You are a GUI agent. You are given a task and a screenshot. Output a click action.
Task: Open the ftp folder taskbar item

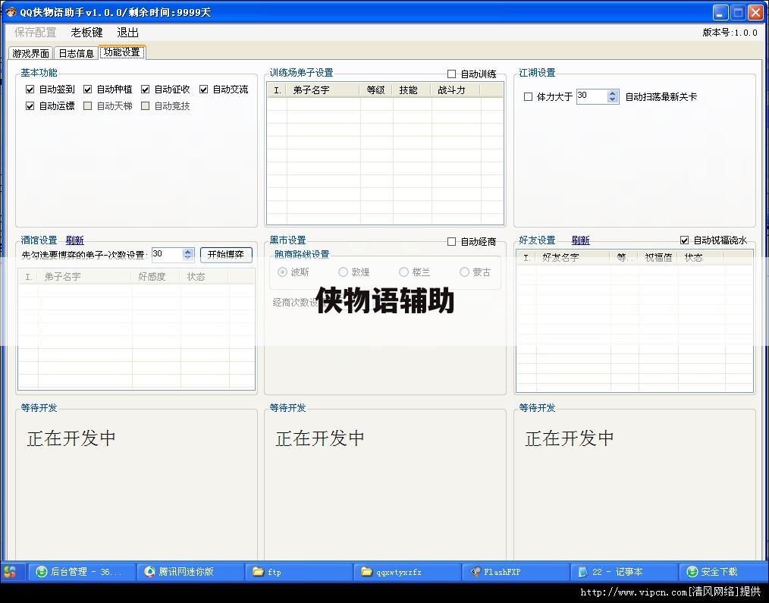[x=299, y=572]
